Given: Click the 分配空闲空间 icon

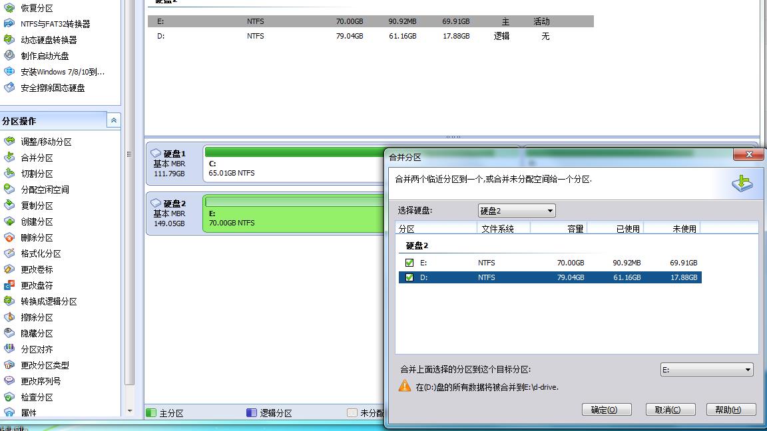Looking at the screenshot, I should 9,189.
